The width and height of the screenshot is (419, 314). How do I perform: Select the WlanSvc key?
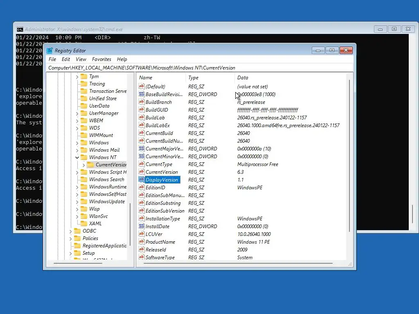[x=98, y=216]
